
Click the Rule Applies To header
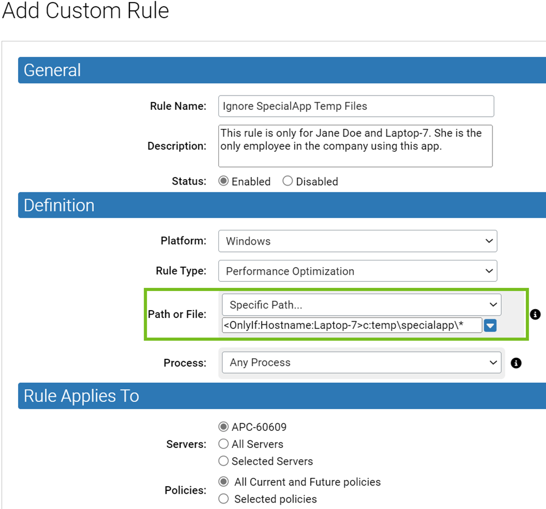[81, 395]
